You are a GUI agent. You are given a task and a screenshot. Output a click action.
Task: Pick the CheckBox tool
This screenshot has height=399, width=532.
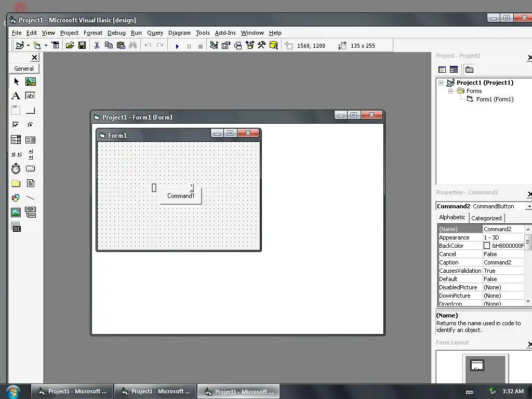tap(16, 125)
